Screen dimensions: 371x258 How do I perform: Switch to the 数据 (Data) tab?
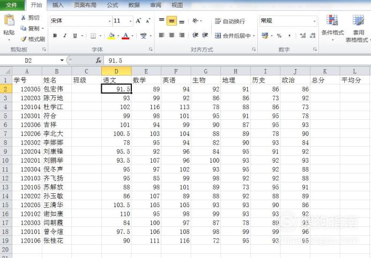pos(133,5)
